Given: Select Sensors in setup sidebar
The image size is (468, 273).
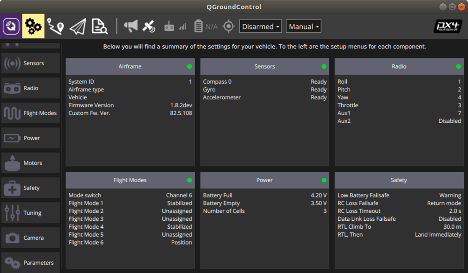Looking at the screenshot, I should click(x=30, y=63).
